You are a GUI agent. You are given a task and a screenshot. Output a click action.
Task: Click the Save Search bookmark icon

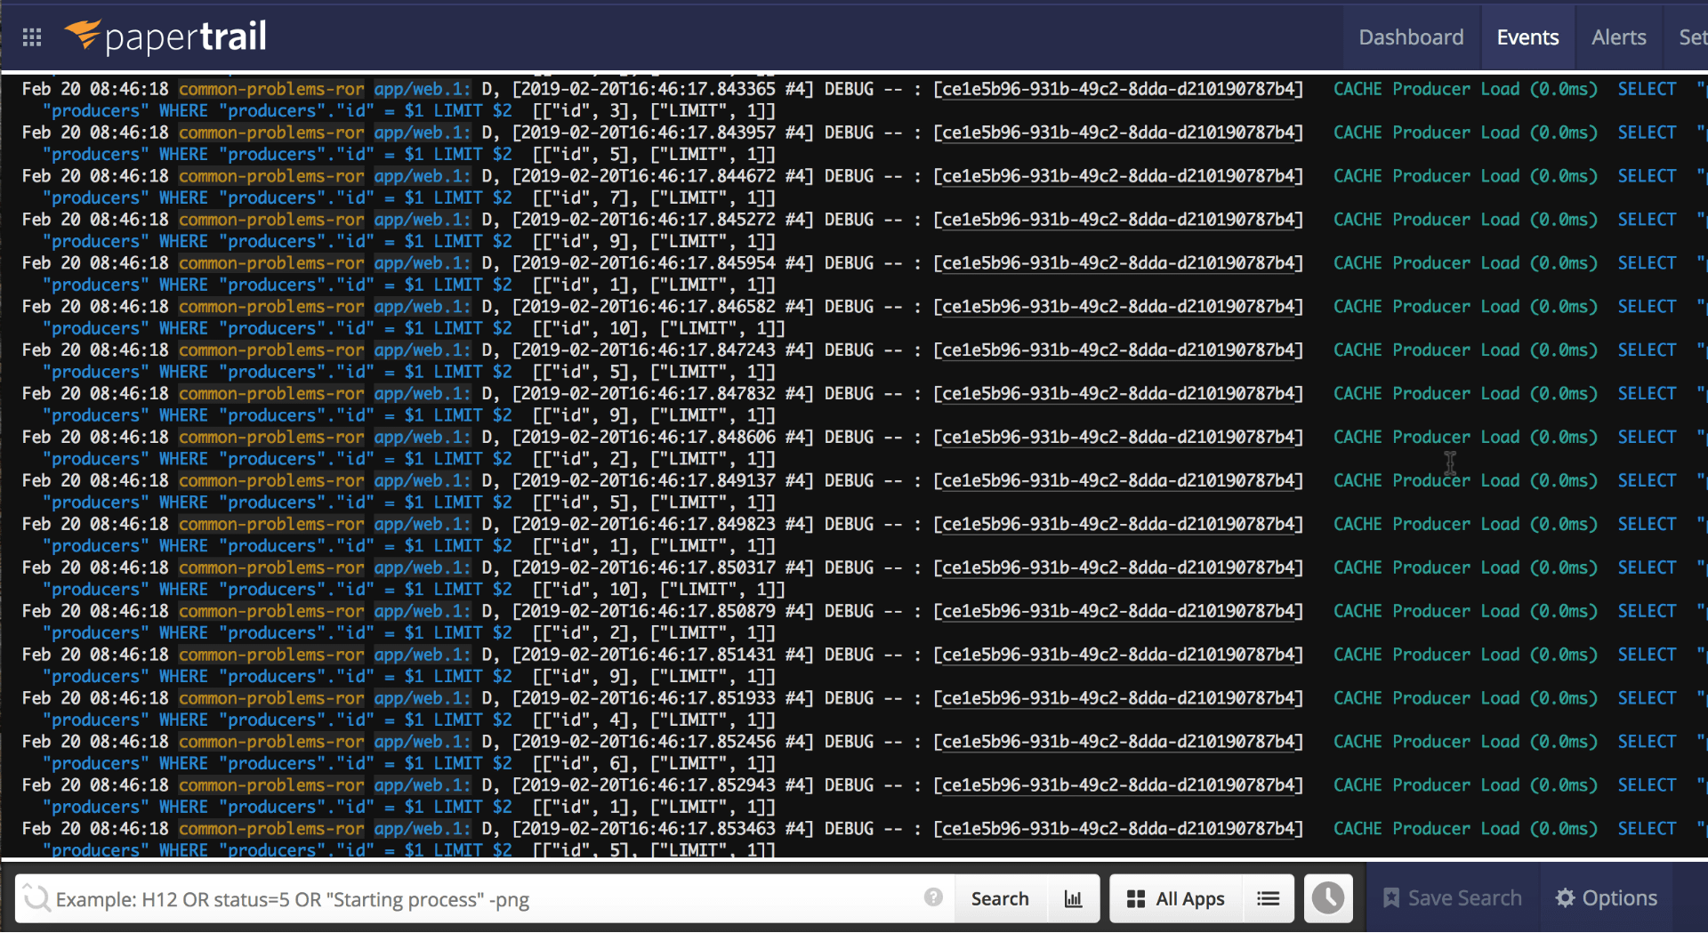click(1391, 898)
